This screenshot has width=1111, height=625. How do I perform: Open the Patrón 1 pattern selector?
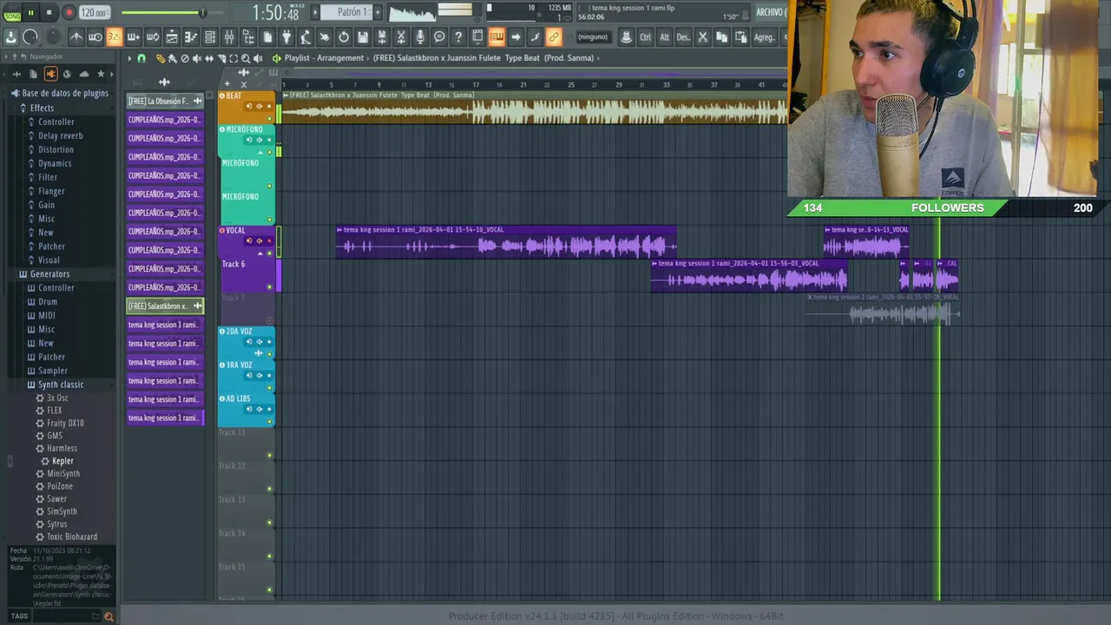347,12
